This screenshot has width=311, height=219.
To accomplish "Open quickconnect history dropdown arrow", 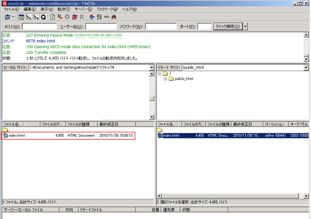I will [245, 26].
